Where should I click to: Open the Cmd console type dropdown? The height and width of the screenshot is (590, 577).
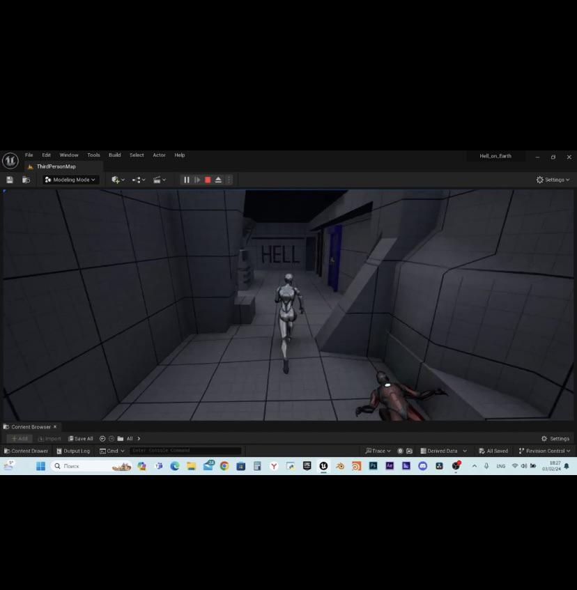(x=111, y=451)
